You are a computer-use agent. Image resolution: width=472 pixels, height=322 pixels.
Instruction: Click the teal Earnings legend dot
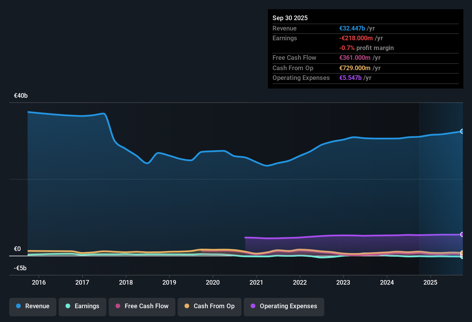pyautogui.click(x=68, y=306)
